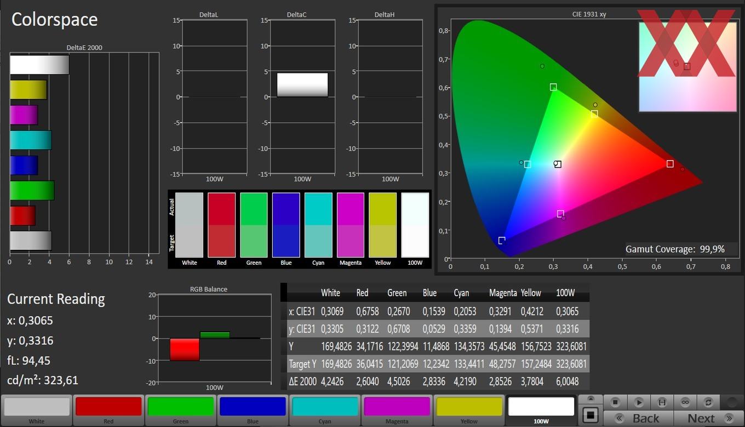This screenshot has width=745, height=427.
Task: Click the Colorspace page title
Action: click(54, 20)
